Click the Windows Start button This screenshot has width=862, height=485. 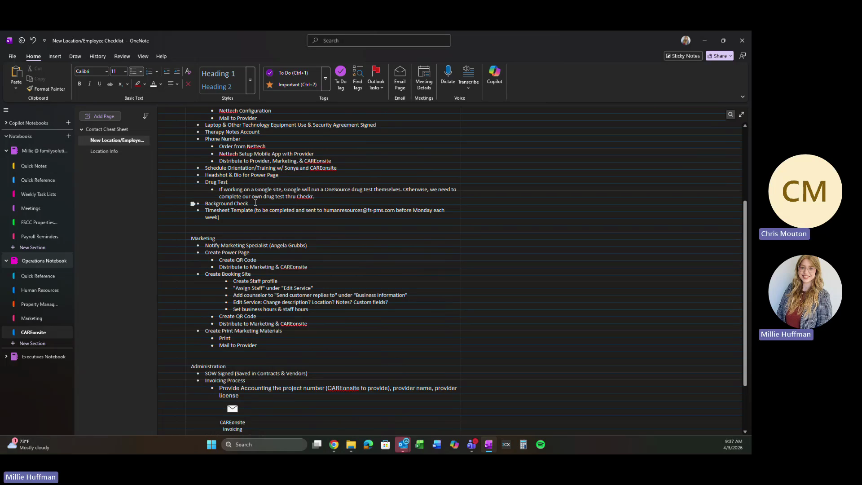pos(211,445)
